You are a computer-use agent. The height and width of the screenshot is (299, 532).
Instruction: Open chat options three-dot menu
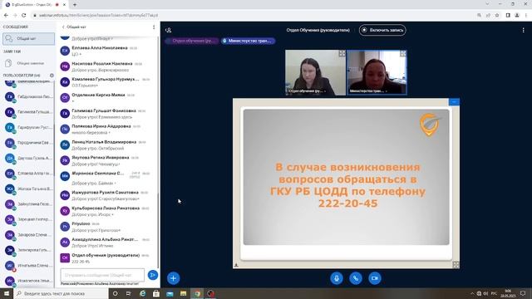point(154,27)
